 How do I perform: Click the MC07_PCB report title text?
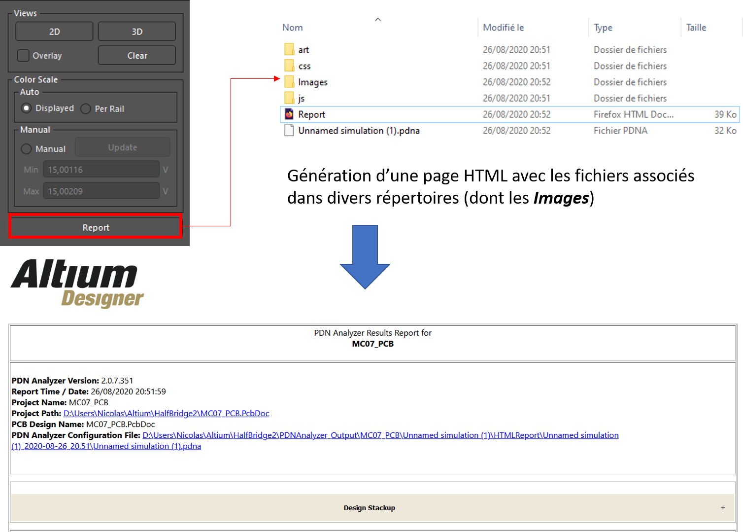(372, 344)
